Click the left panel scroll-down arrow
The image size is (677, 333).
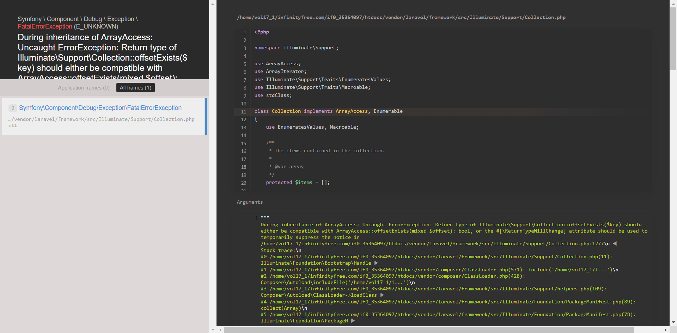213,329
